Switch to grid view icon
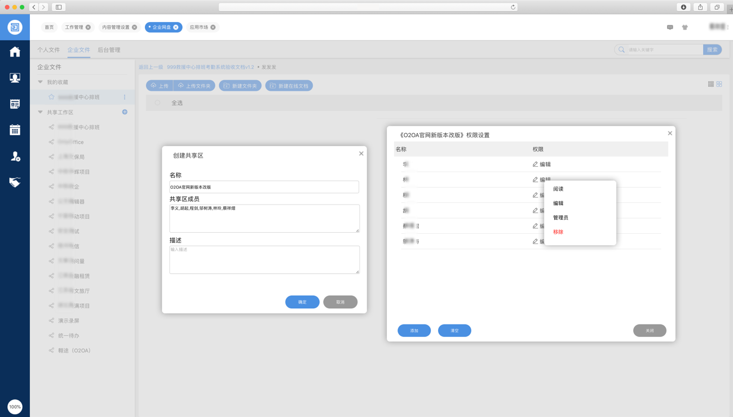Screen dimensions: 733x417 point(719,84)
